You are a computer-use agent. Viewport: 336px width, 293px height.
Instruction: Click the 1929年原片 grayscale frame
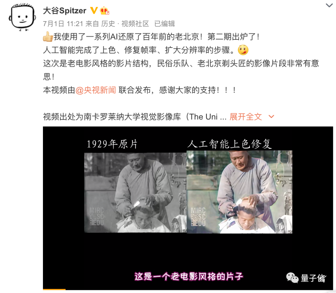click(x=135, y=193)
